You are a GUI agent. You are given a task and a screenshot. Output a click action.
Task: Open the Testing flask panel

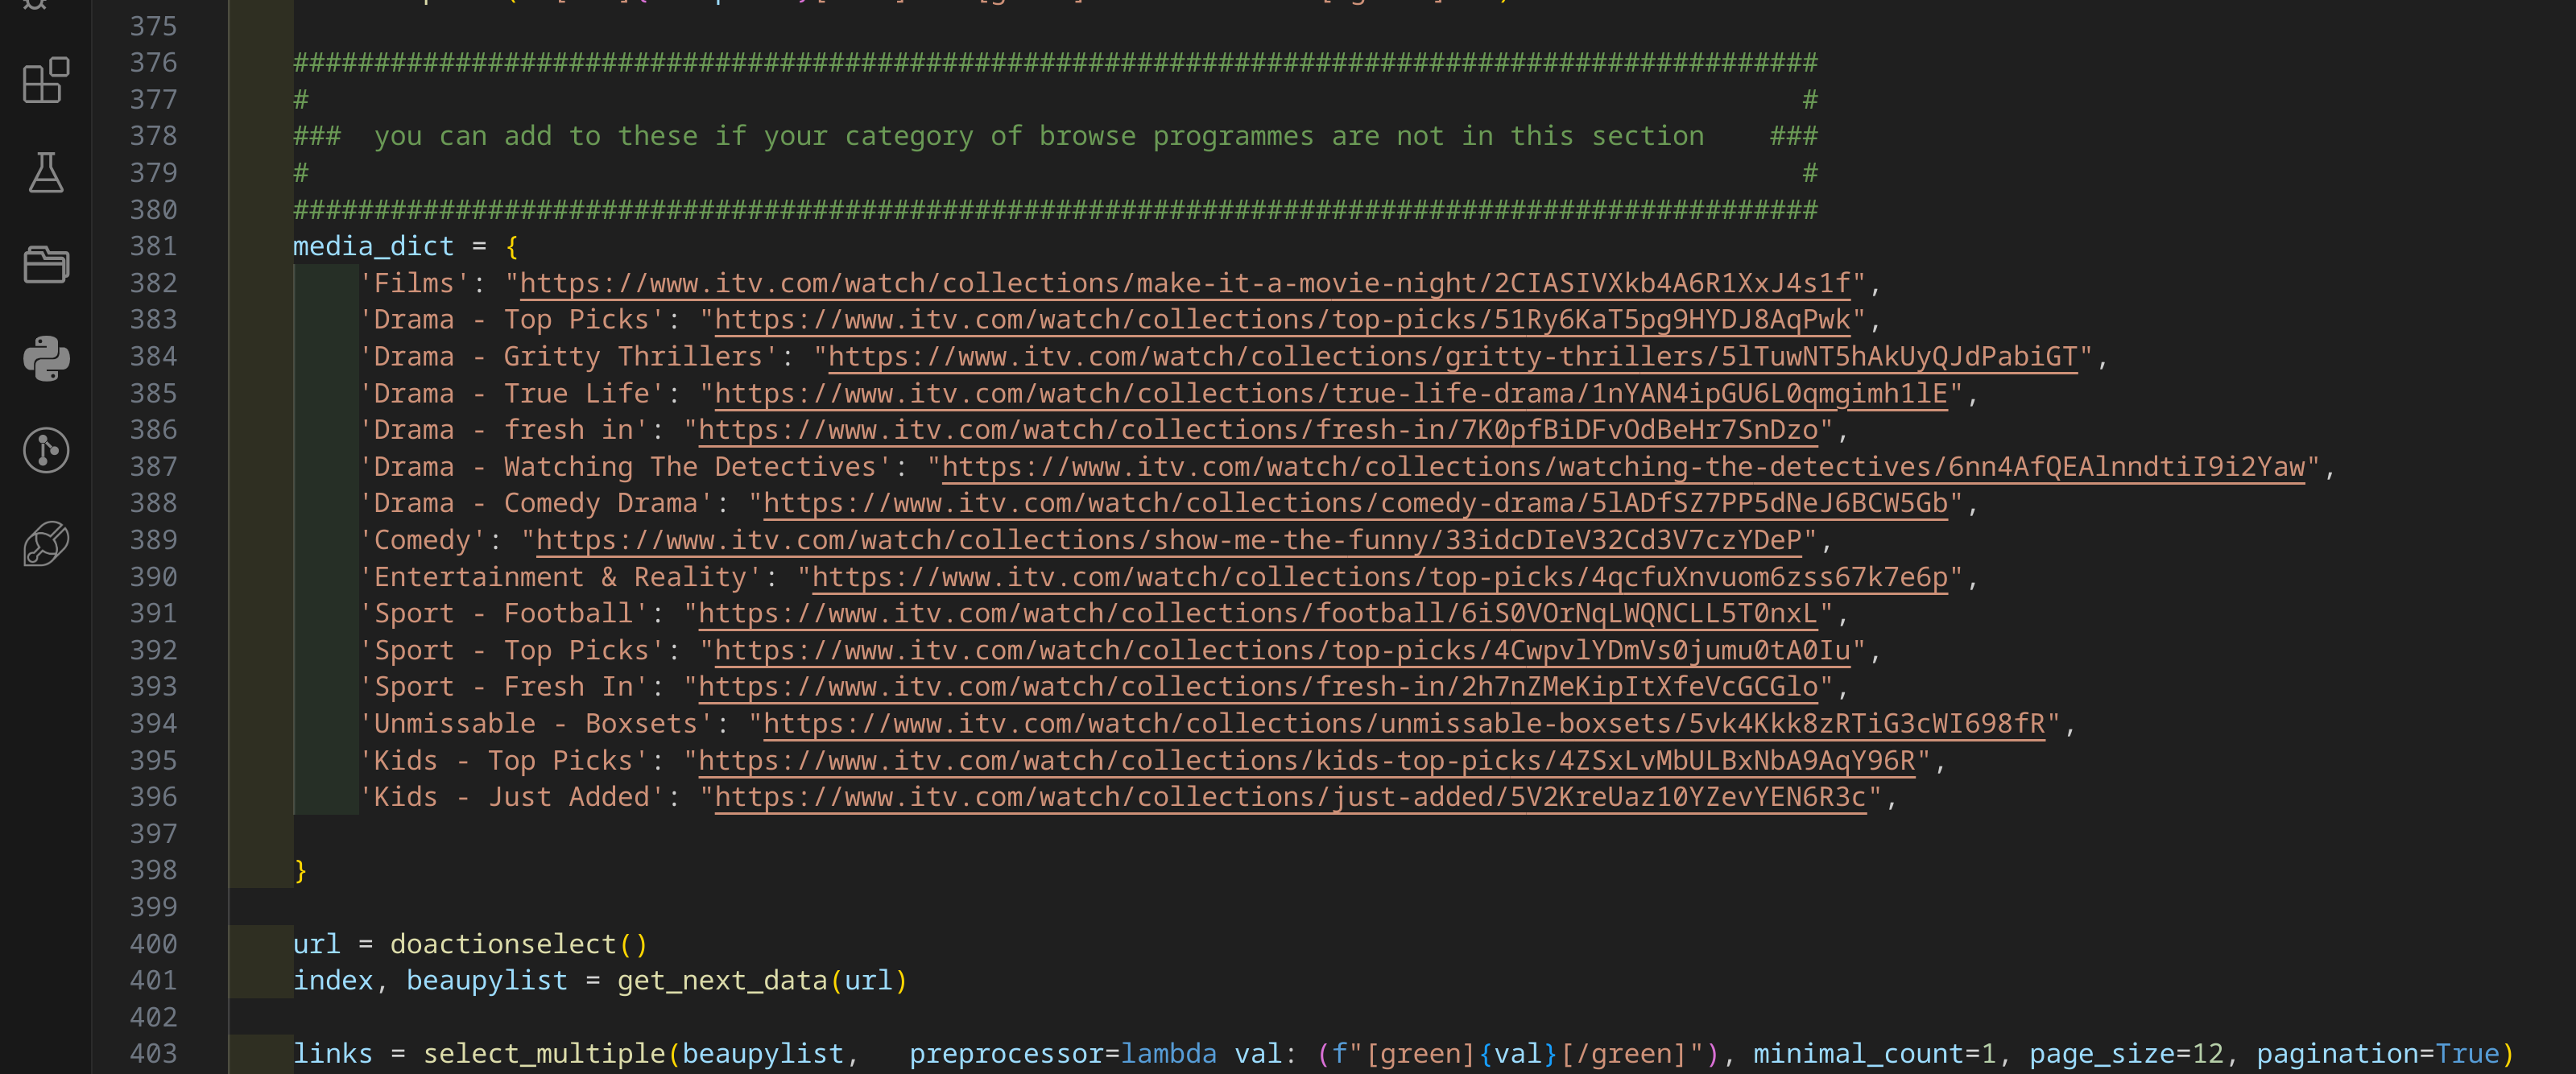click(46, 173)
